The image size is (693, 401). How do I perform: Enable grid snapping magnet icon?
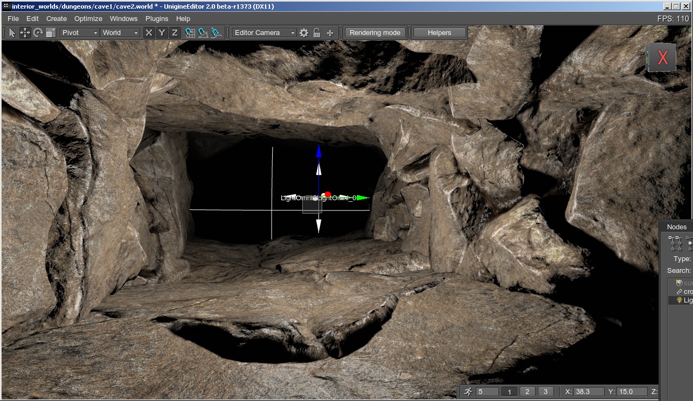(190, 33)
